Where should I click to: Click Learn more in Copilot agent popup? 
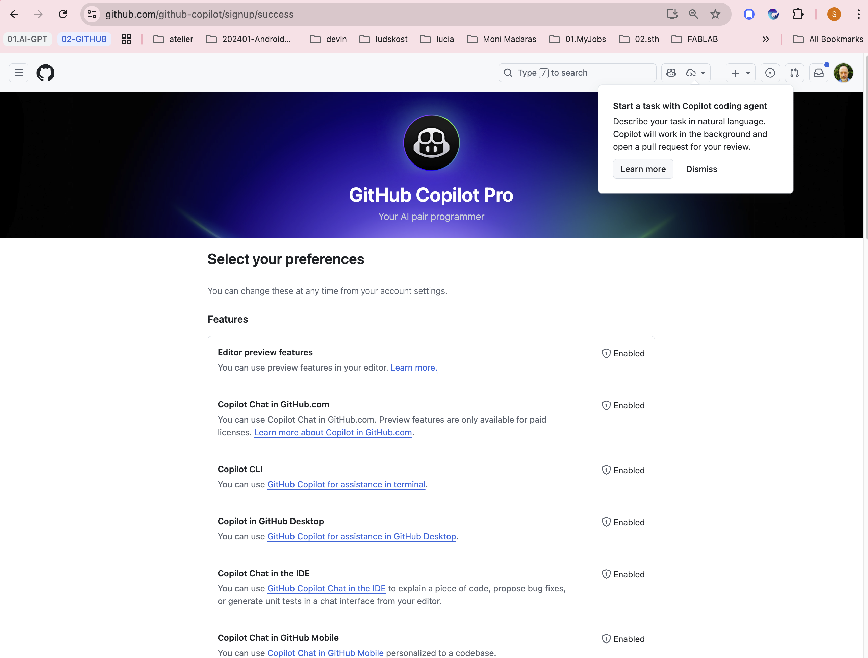point(643,169)
